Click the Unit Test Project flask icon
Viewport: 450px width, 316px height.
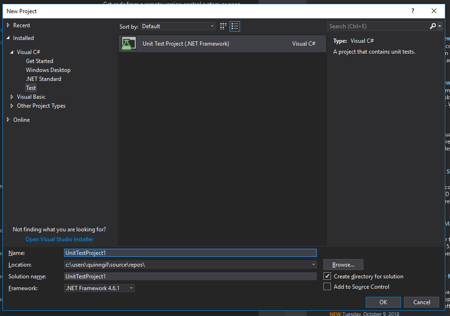click(128, 43)
